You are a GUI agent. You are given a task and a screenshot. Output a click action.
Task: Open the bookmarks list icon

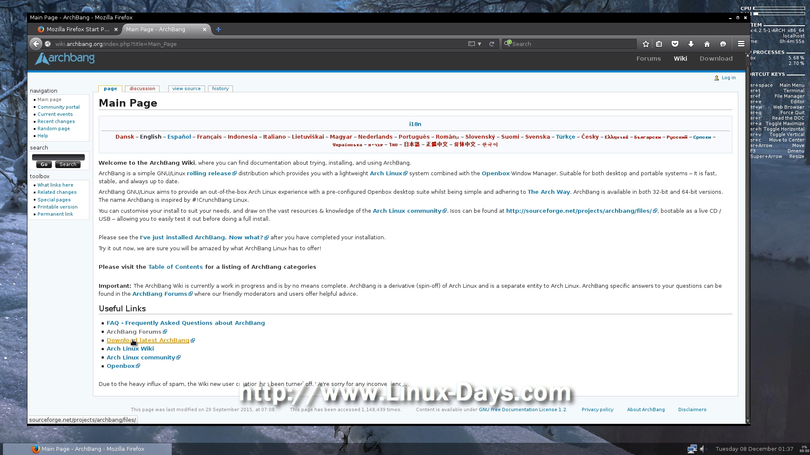(x=659, y=44)
